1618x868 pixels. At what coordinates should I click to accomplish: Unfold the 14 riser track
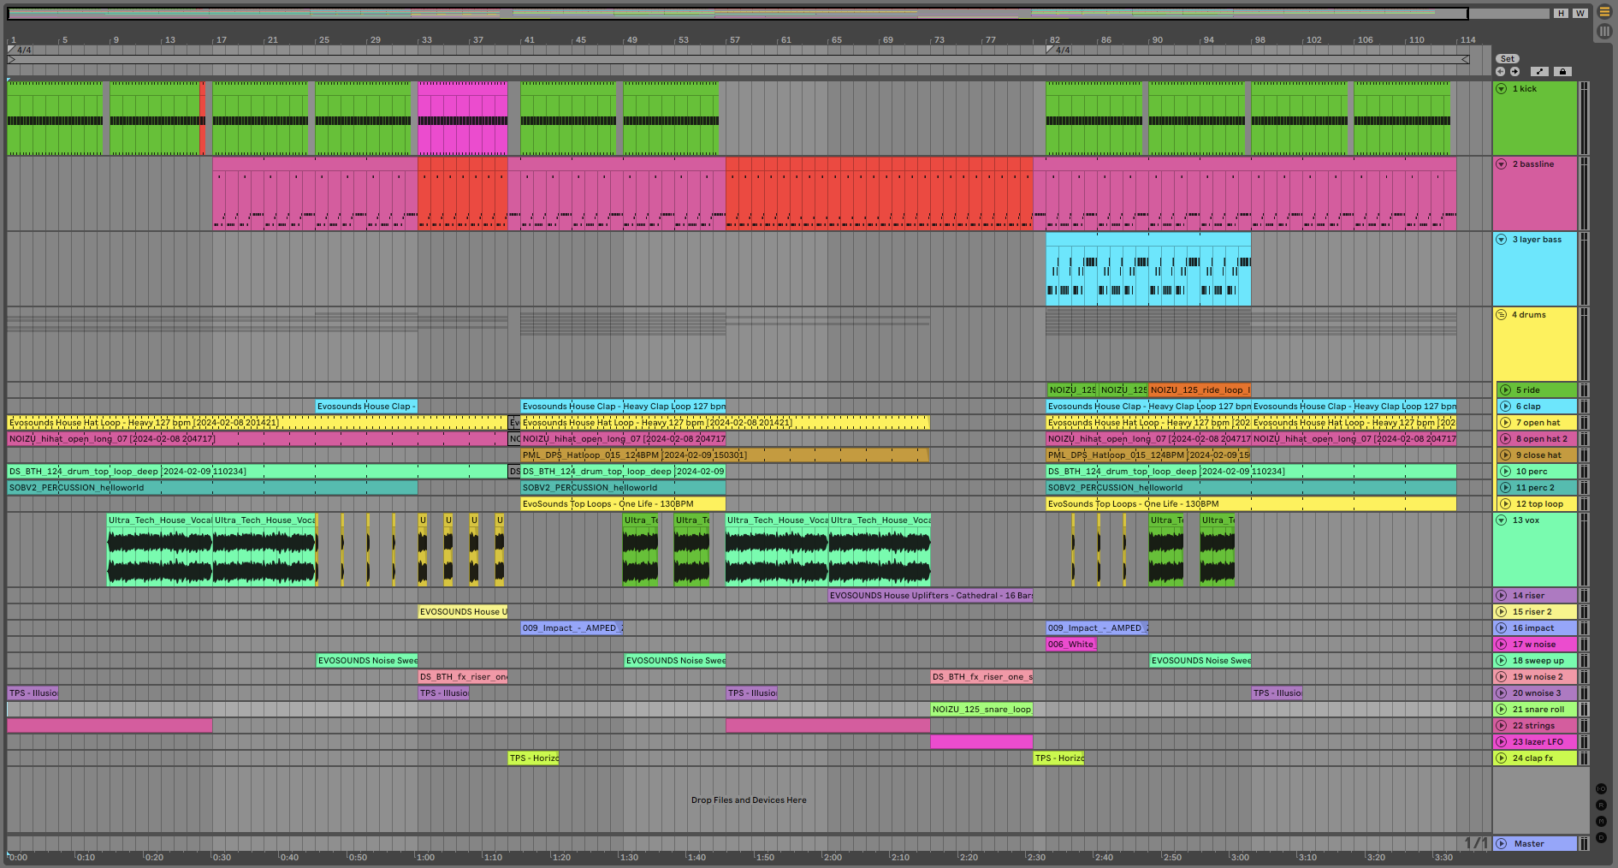1502,596
